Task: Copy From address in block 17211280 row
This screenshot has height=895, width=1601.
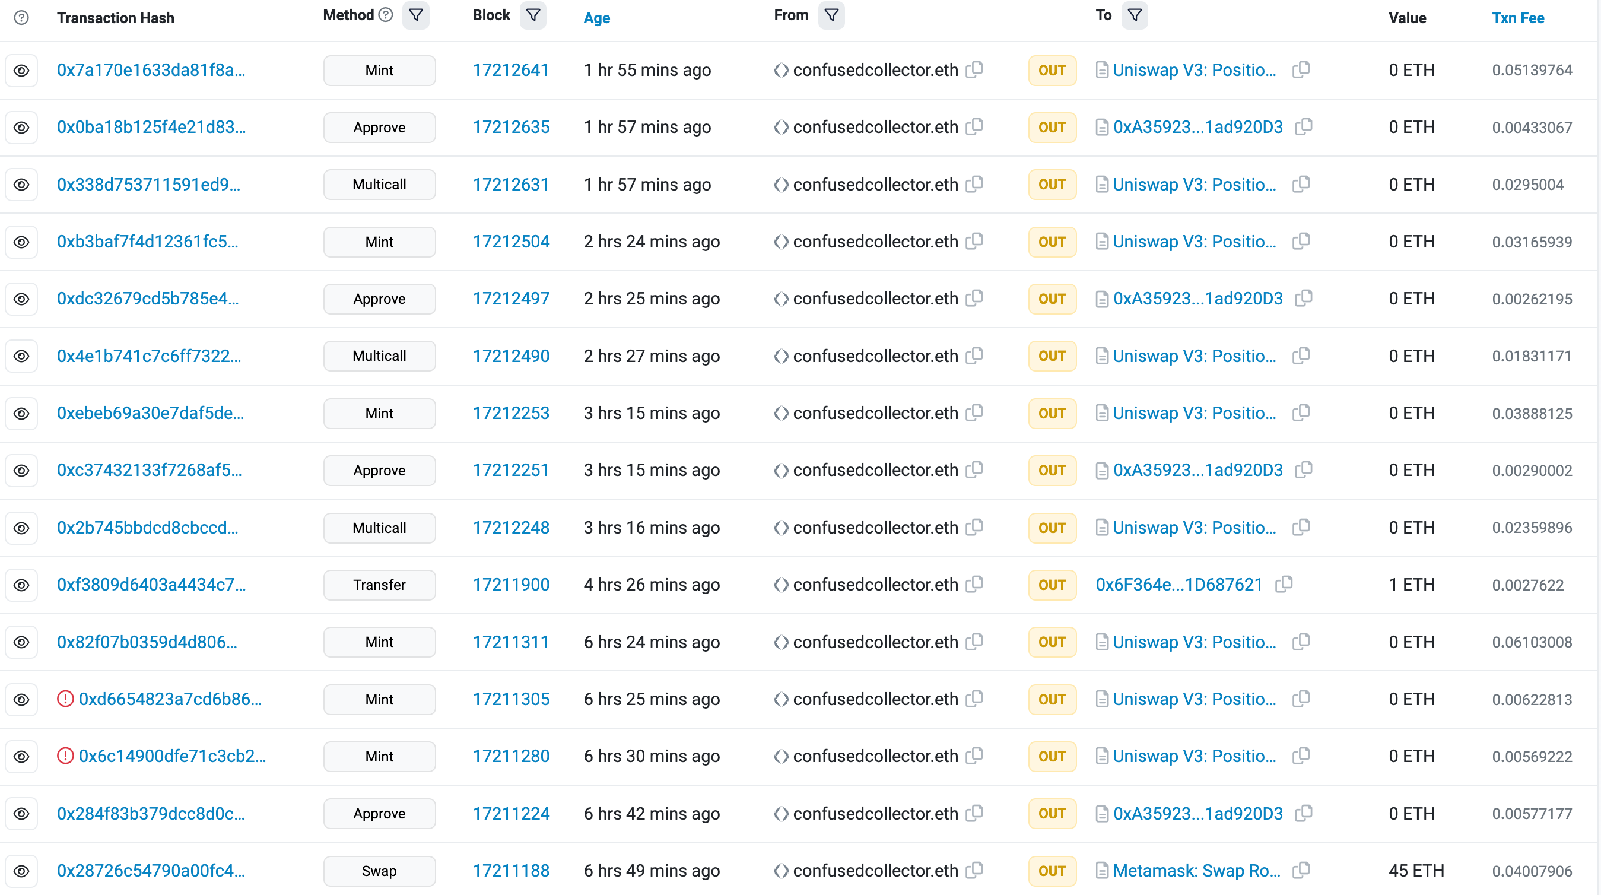Action: [974, 756]
